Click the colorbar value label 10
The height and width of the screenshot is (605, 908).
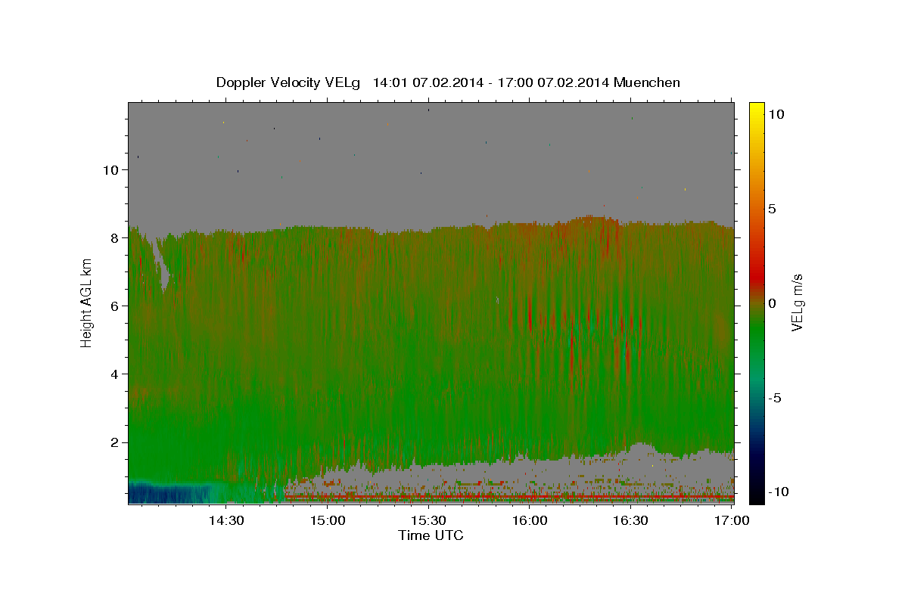coord(776,114)
